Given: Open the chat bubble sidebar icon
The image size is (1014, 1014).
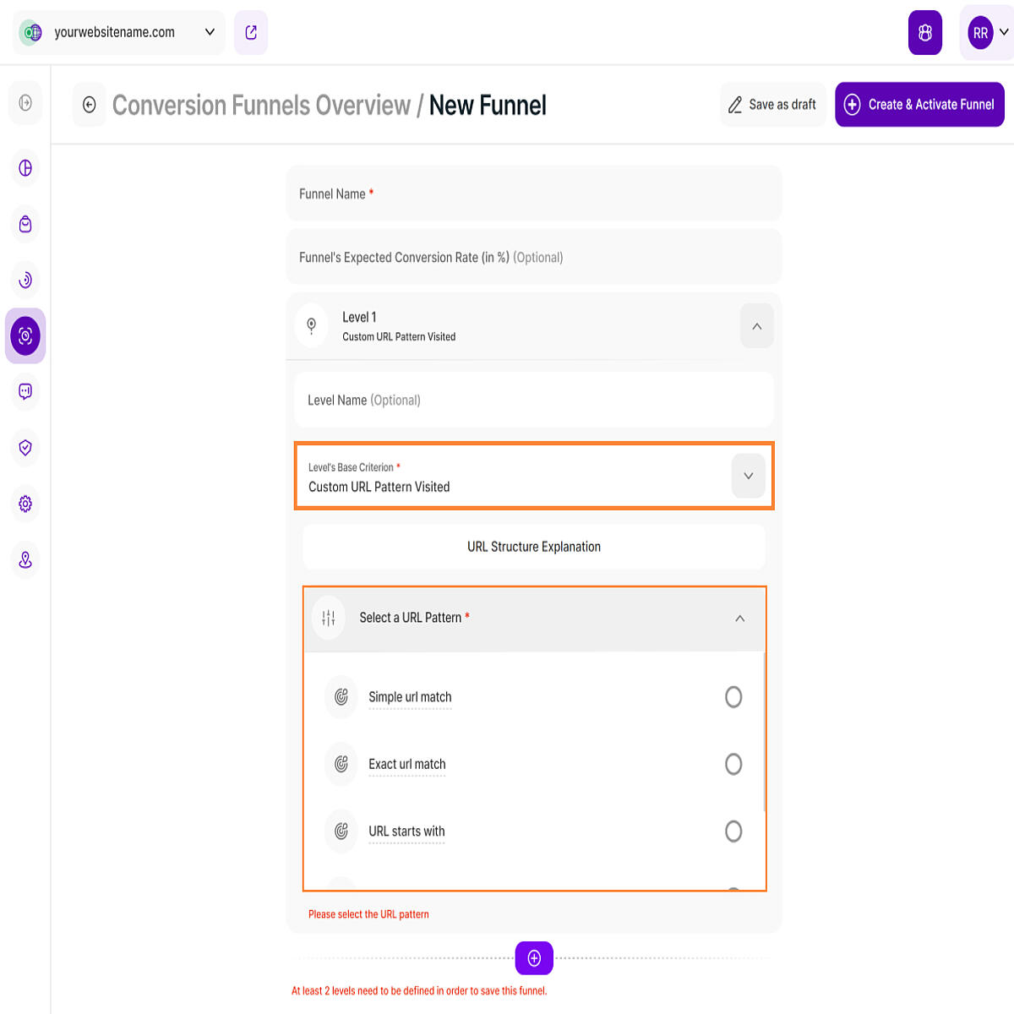Looking at the screenshot, I should coord(25,391).
